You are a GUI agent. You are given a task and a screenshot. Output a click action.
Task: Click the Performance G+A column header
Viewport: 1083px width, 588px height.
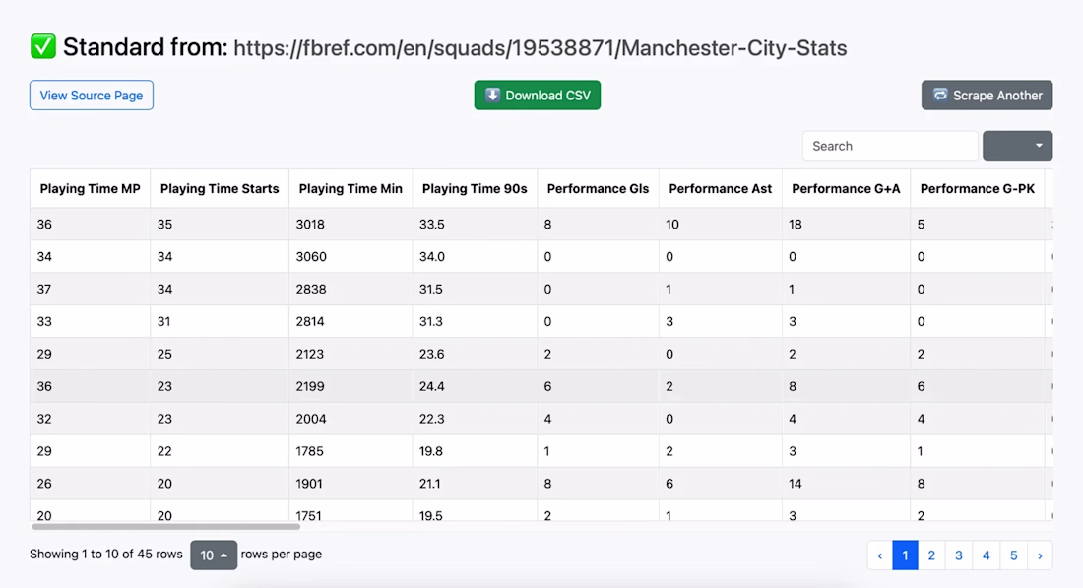(846, 188)
